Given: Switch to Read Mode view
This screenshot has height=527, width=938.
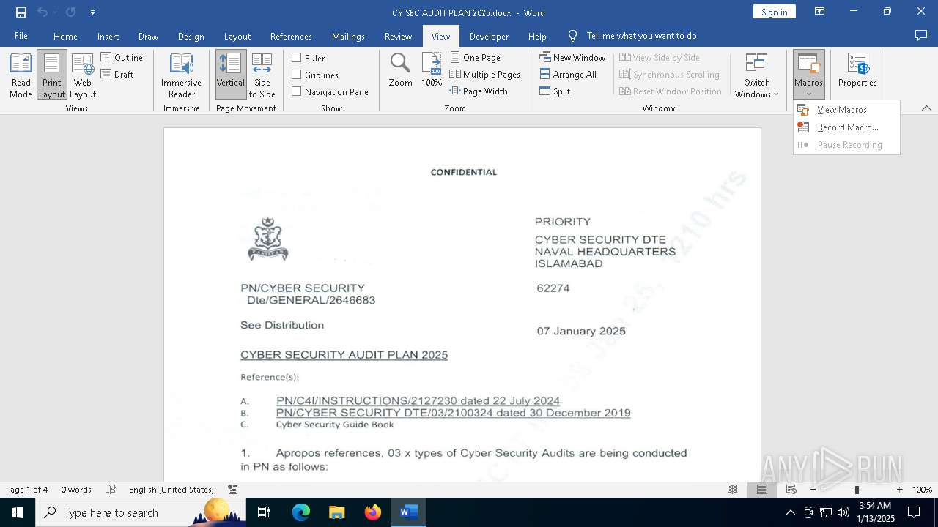Looking at the screenshot, I should (21, 75).
